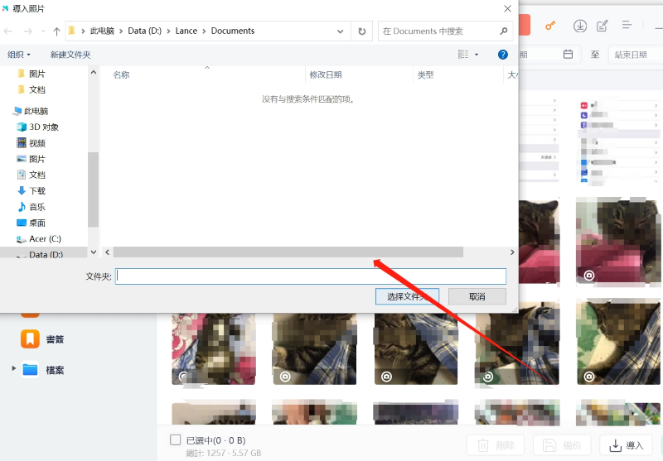Go up one folder level
This screenshot has height=461, width=663.
click(56, 31)
